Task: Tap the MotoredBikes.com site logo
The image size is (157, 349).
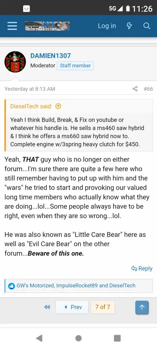Action: [x=47, y=26]
